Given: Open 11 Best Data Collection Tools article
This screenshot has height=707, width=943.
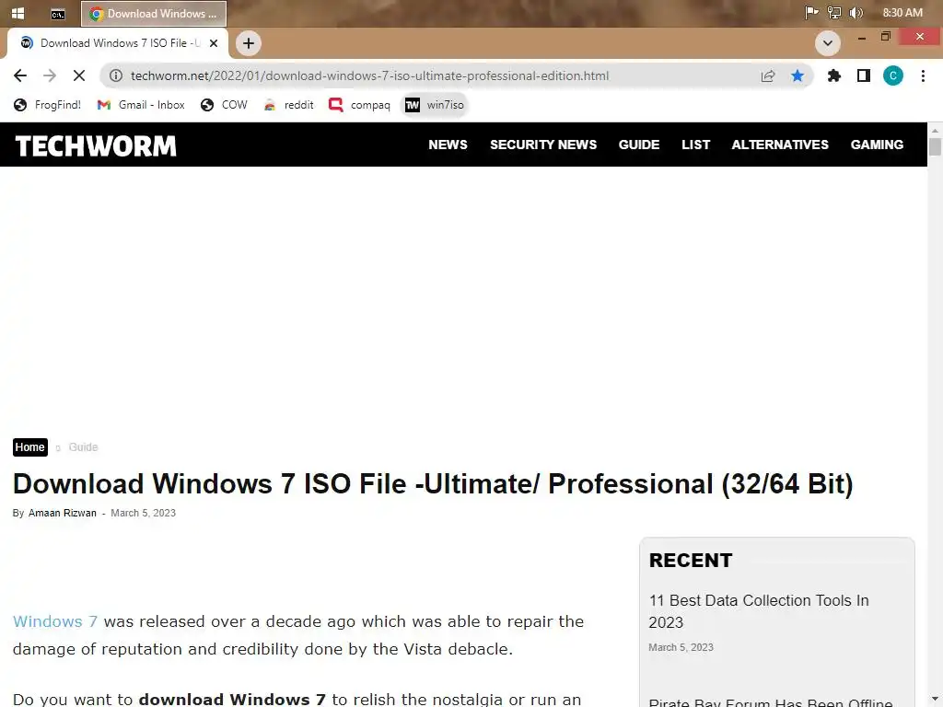Looking at the screenshot, I should click(x=759, y=611).
